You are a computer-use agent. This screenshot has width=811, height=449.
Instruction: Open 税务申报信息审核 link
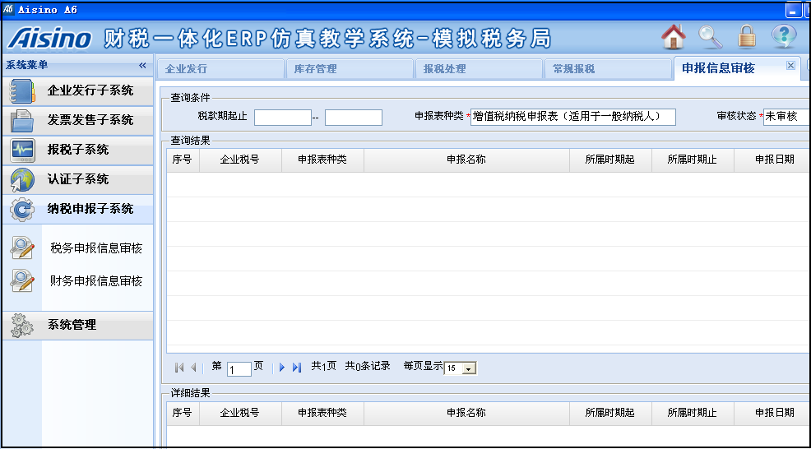click(x=96, y=248)
